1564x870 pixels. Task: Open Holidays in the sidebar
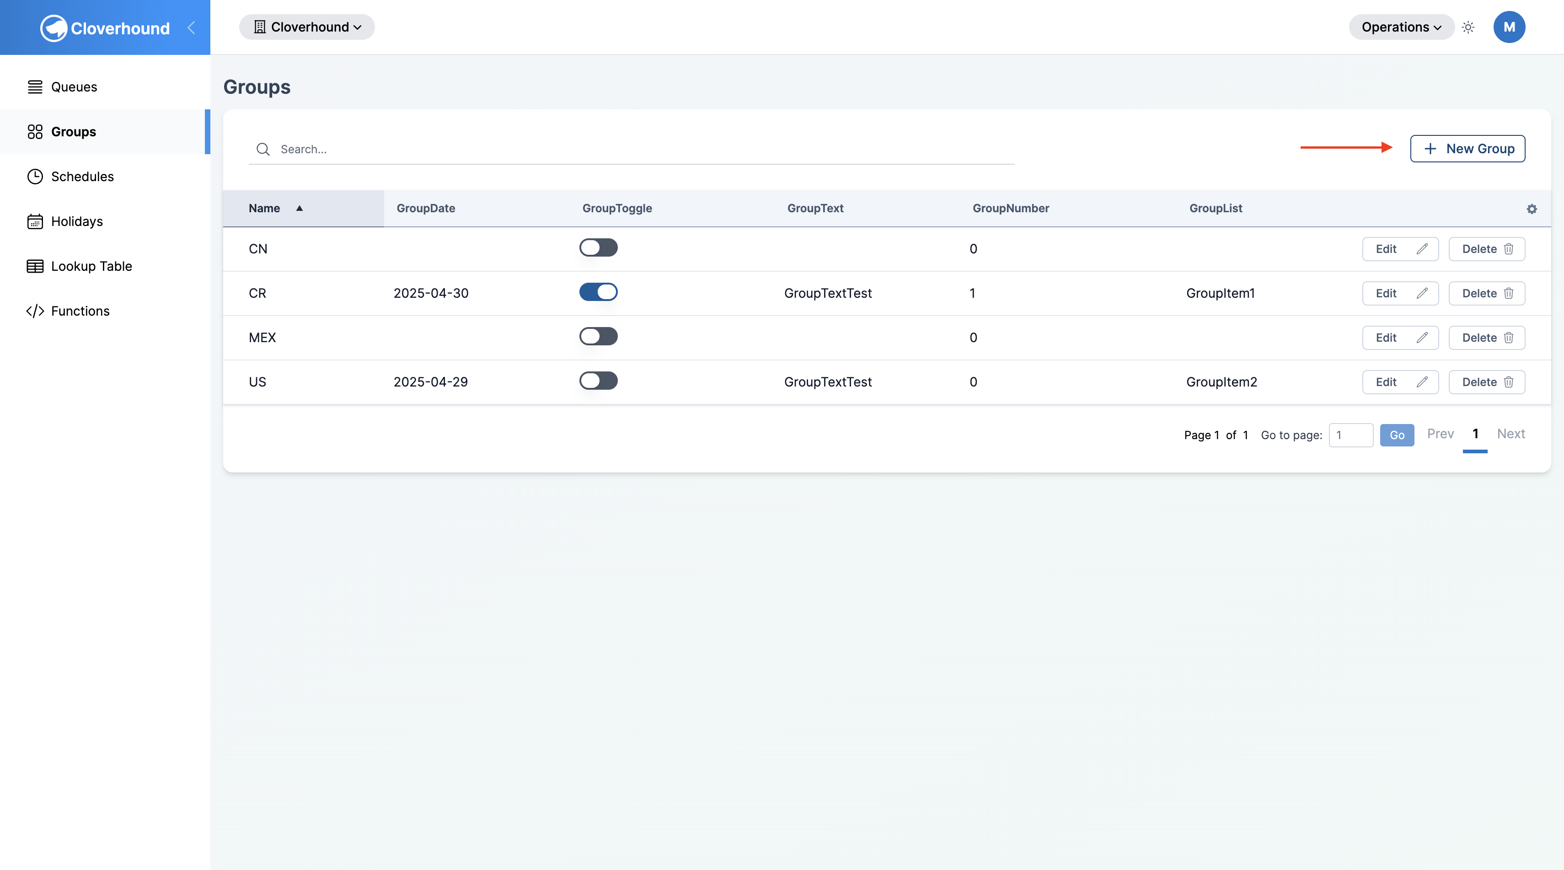click(105, 221)
